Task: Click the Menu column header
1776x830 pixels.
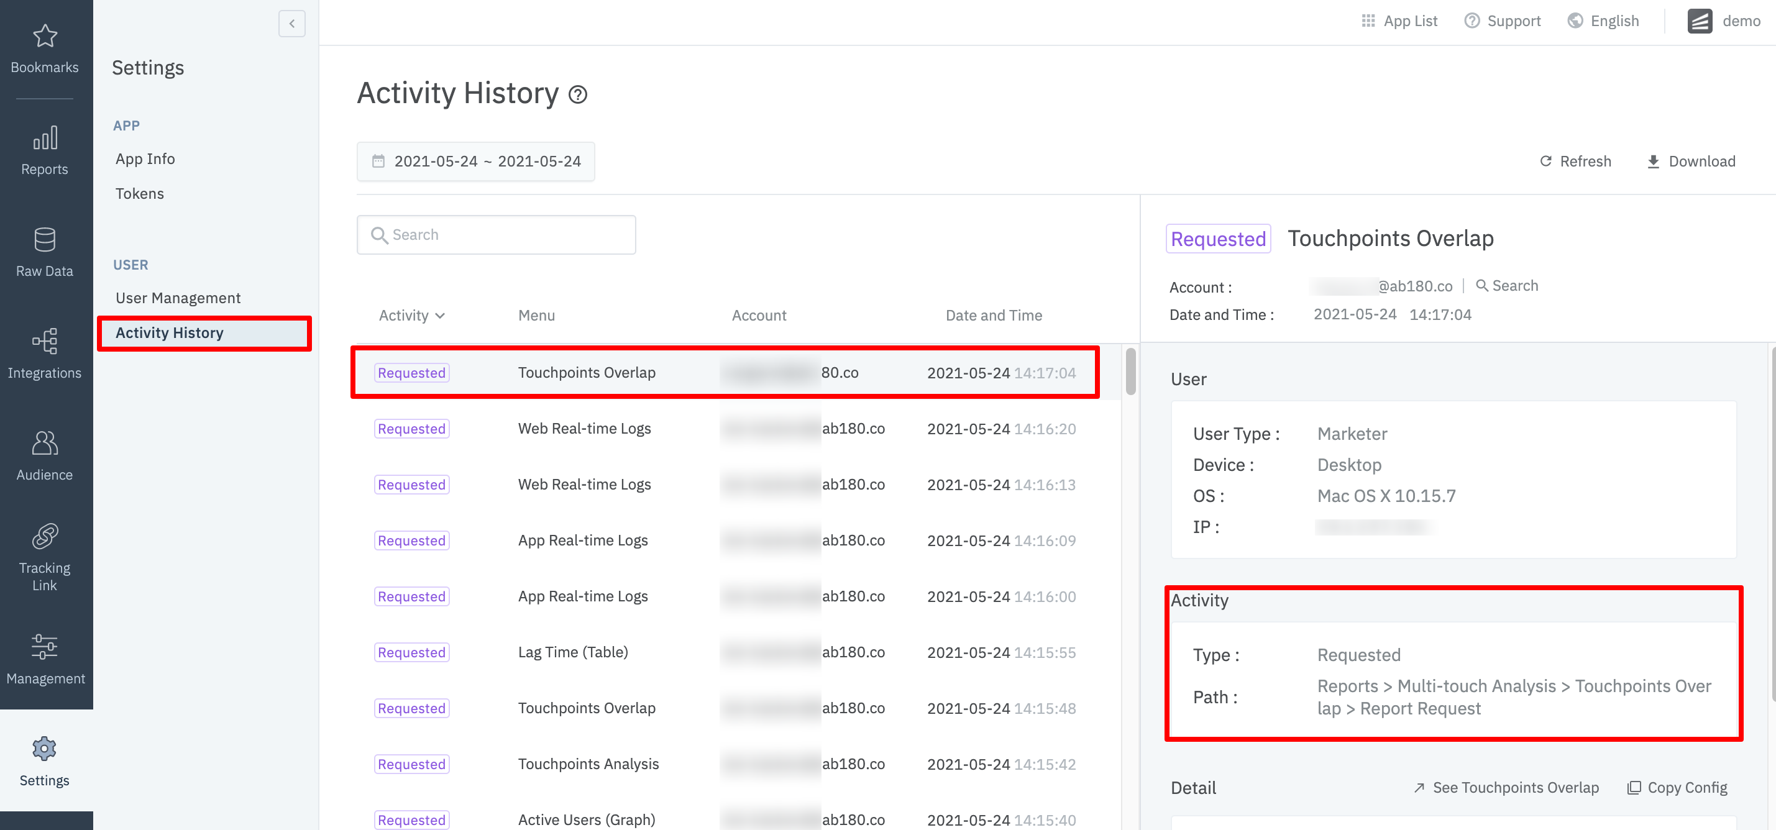Action: coord(536,316)
